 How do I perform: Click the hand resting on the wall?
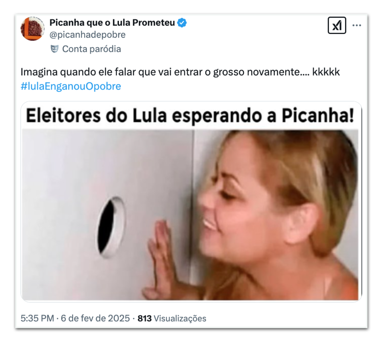[163, 259]
